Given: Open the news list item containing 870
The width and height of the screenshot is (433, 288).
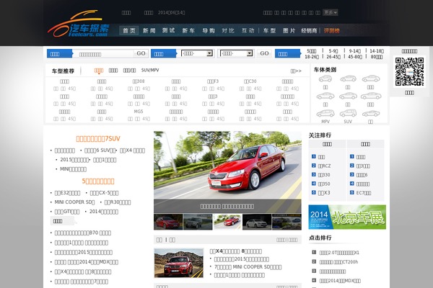Looking at the screenshot, I should pos(83,233).
